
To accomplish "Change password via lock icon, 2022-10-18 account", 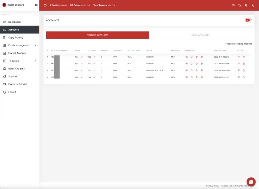I will coord(244,57).
